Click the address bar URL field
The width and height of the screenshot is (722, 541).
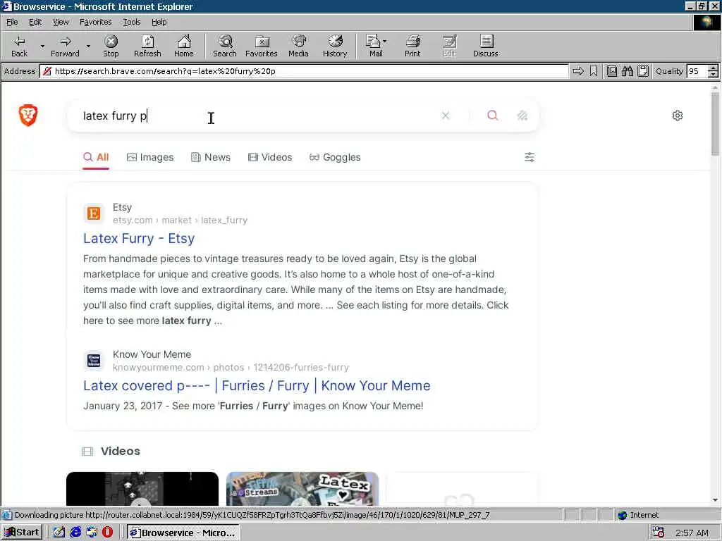(x=305, y=71)
